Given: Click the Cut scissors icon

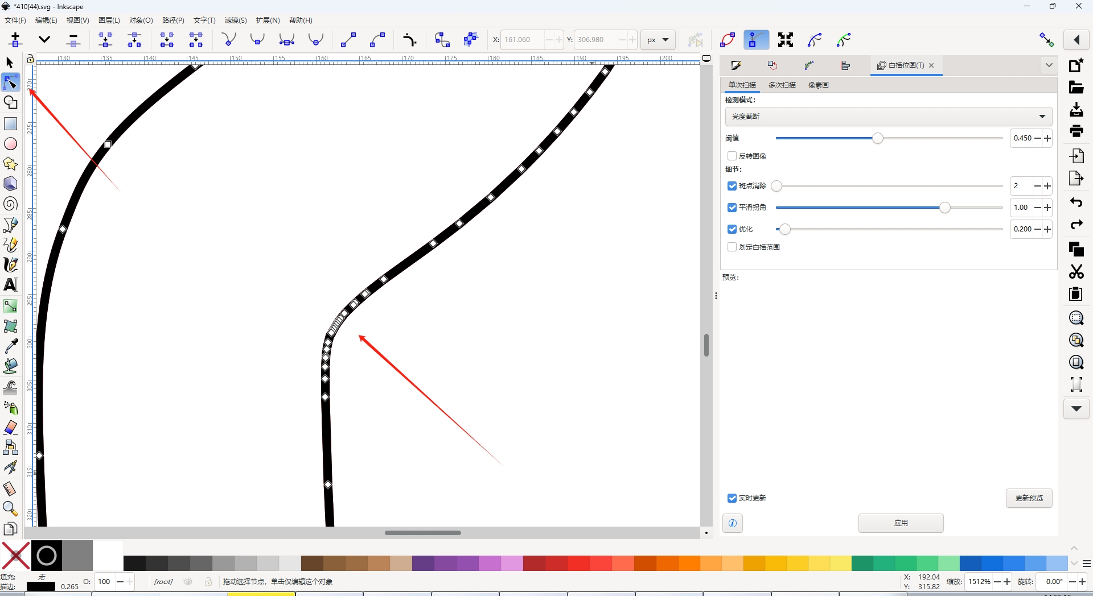Looking at the screenshot, I should tap(1076, 272).
